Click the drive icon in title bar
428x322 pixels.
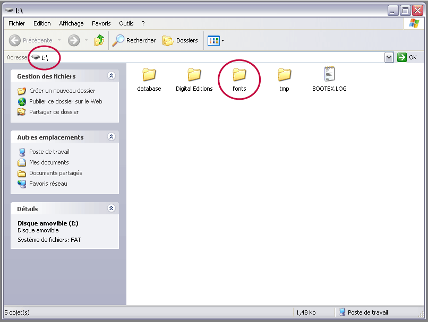click(9, 10)
